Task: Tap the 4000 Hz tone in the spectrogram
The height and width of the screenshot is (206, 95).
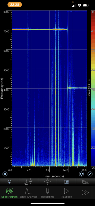Action: tap(77, 88)
